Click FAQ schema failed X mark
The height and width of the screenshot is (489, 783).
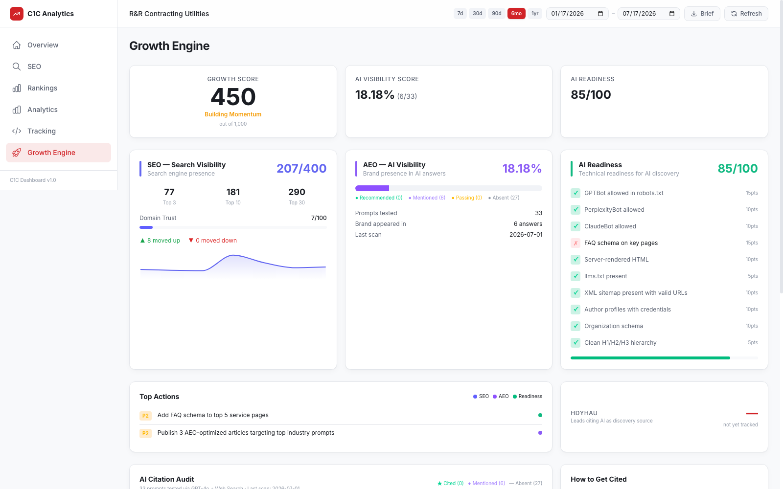pos(576,243)
